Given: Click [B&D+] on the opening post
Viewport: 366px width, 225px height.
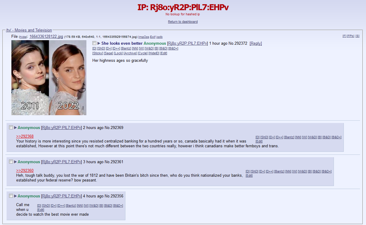Looking at the screenshot, I should pos(173,49).
